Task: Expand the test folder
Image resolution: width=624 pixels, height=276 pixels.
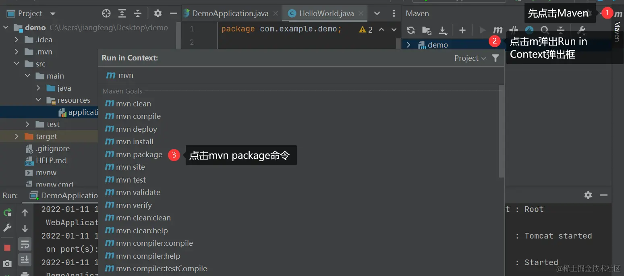Action: click(x=27, y=124)
